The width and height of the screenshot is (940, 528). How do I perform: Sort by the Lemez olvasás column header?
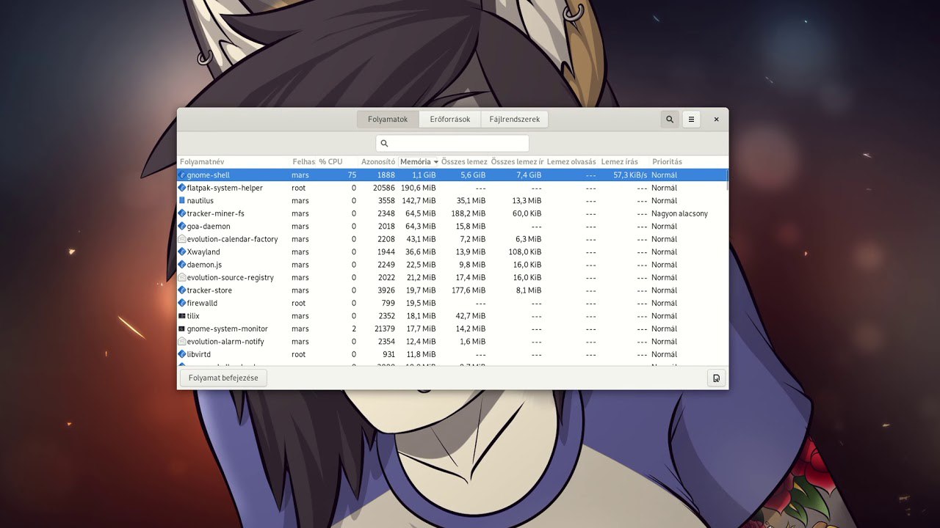(571, 161)
